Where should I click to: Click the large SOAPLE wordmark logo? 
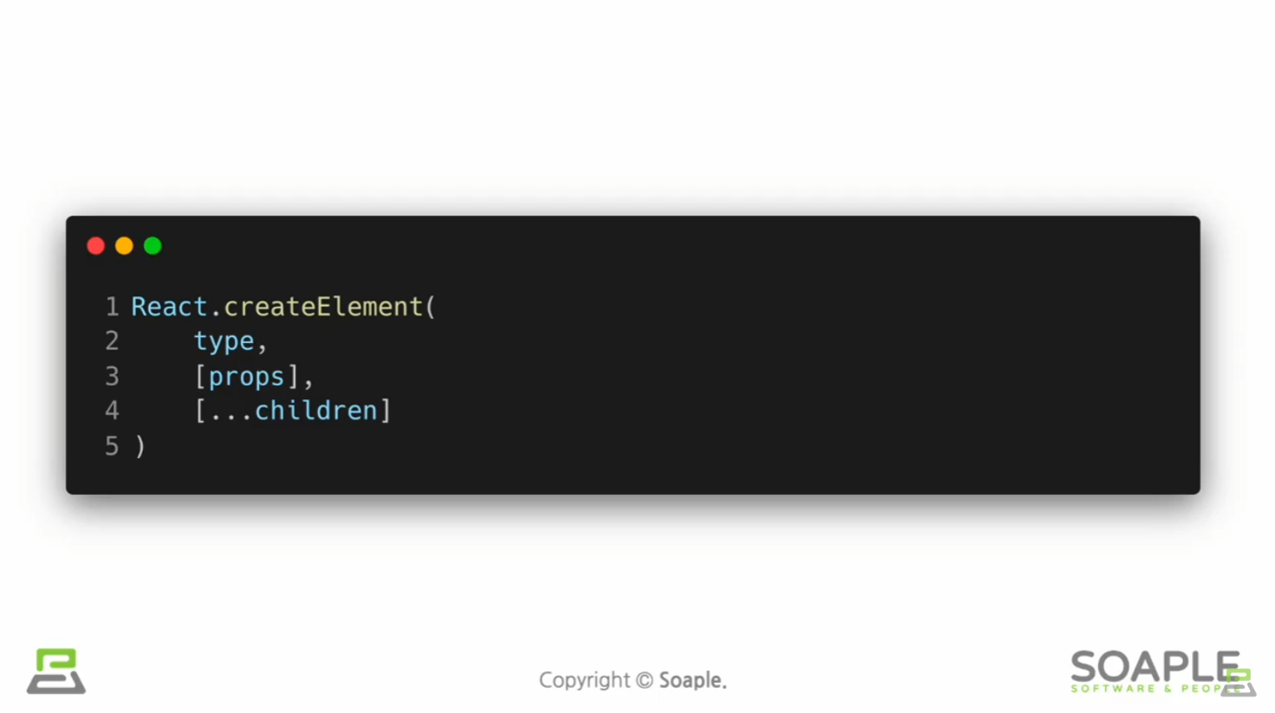(1155, 667)
